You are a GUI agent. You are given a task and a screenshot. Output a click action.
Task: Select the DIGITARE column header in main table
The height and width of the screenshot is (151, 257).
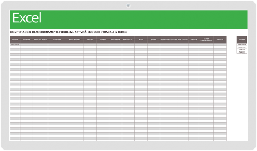pos(15,40)
